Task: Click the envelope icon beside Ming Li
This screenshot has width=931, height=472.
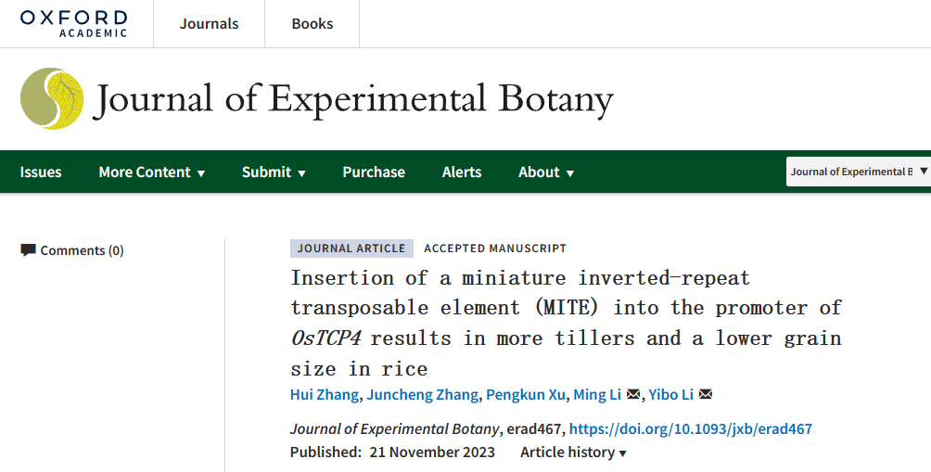Action: tap(633, 394)
